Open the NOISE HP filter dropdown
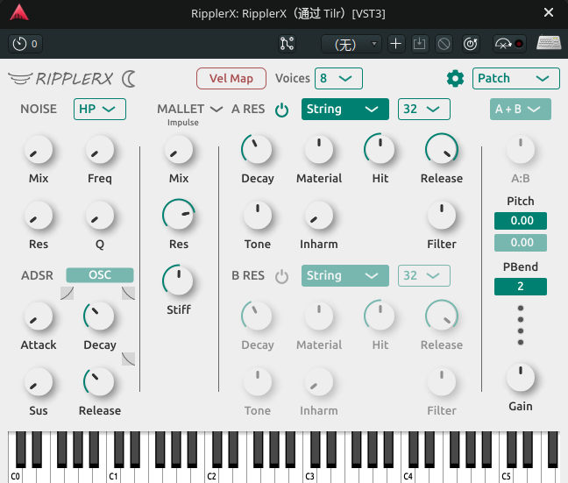Image resolution: width=568 pixels, height=483 pixels. pos(100,109)
